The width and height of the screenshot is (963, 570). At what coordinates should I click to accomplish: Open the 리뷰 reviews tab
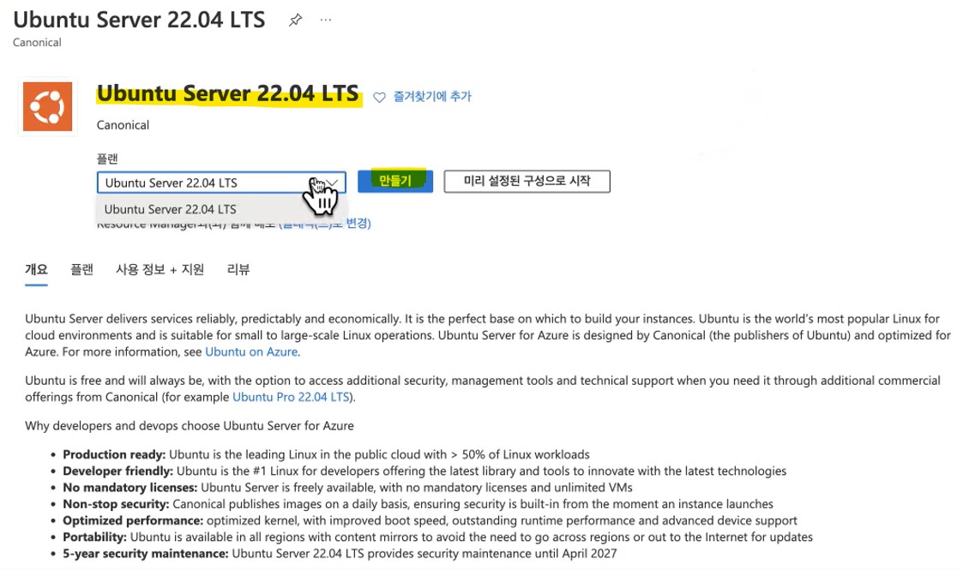click(x=238, y=269)
